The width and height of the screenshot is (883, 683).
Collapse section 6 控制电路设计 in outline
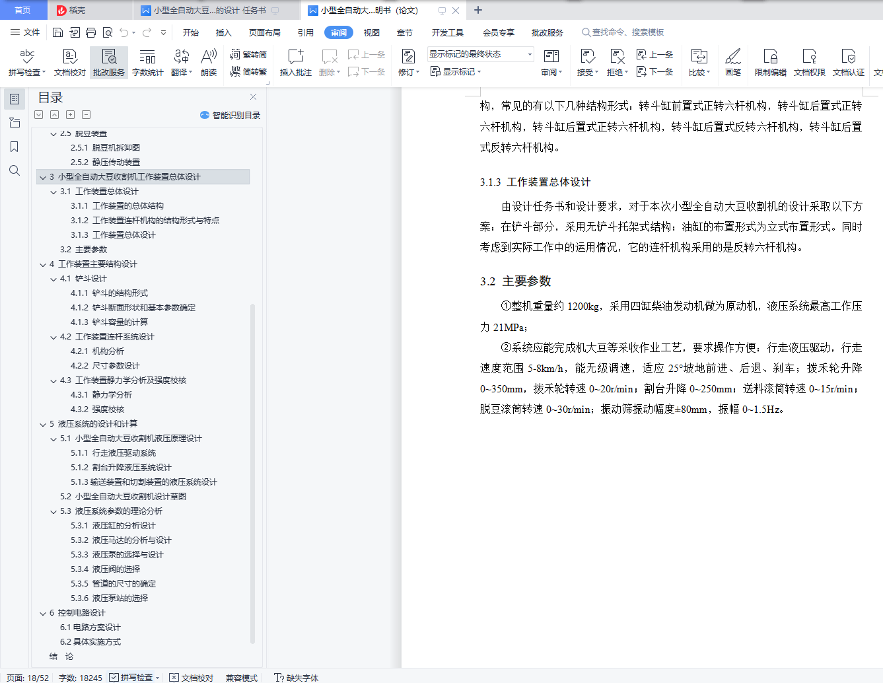(x=43, y=613)
